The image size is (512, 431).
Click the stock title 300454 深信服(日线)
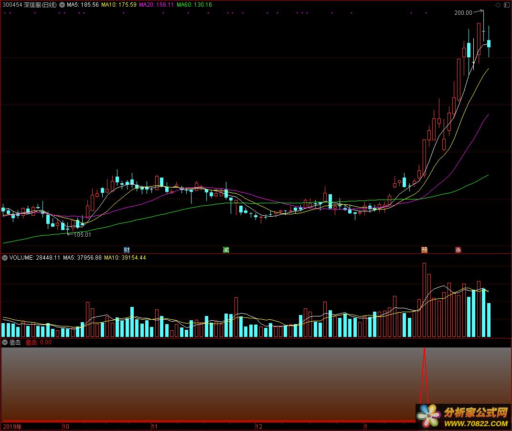pos(29,5)
